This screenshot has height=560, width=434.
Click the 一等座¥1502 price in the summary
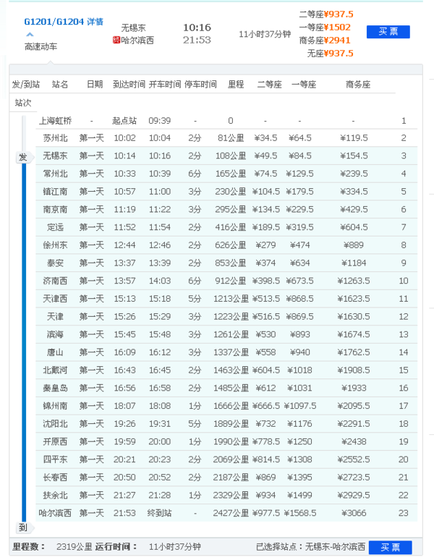[x=325, y=27]
